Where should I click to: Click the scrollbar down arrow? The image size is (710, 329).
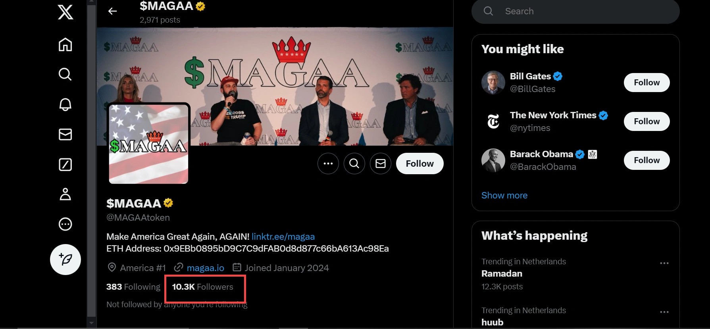(92, 323)
